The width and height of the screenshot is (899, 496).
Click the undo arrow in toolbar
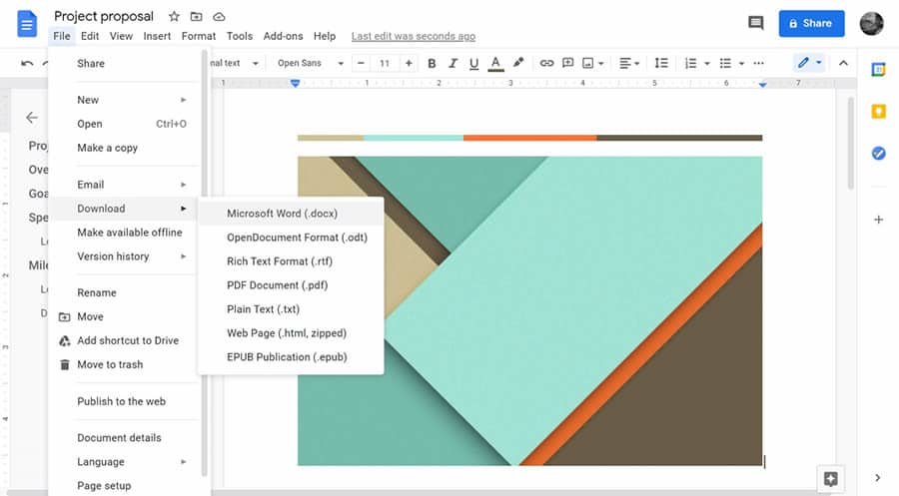(x=27, y=63)
